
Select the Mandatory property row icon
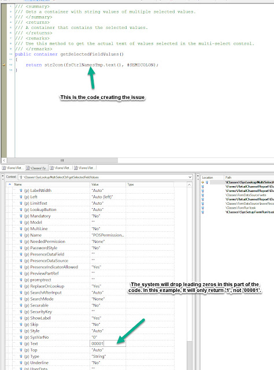coord(21,216)
